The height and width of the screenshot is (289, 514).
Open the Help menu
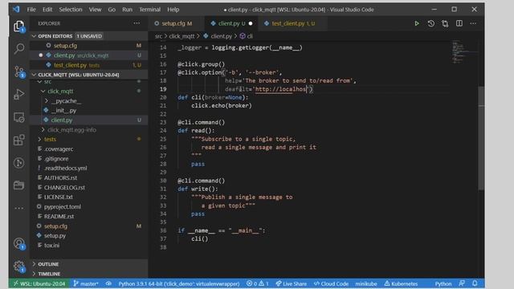click(173, 10)
